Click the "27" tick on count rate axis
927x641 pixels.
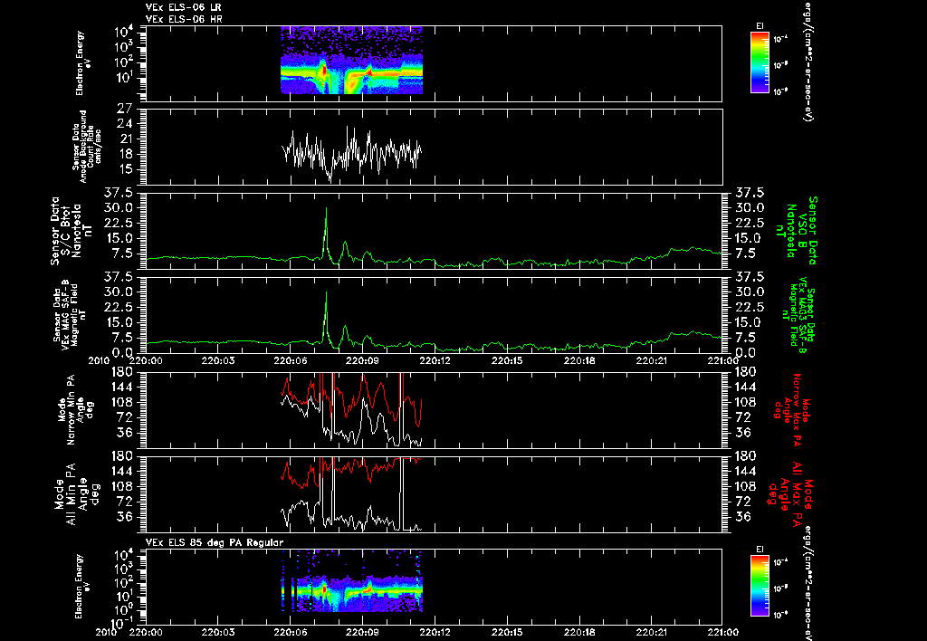[125, 110]
